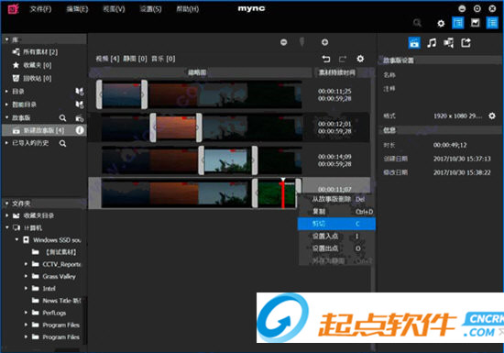Viewport: 504px width, 353px height.
Task: Click the undo arrow in the storyboard toolbar
Action: tap(326, 59)
